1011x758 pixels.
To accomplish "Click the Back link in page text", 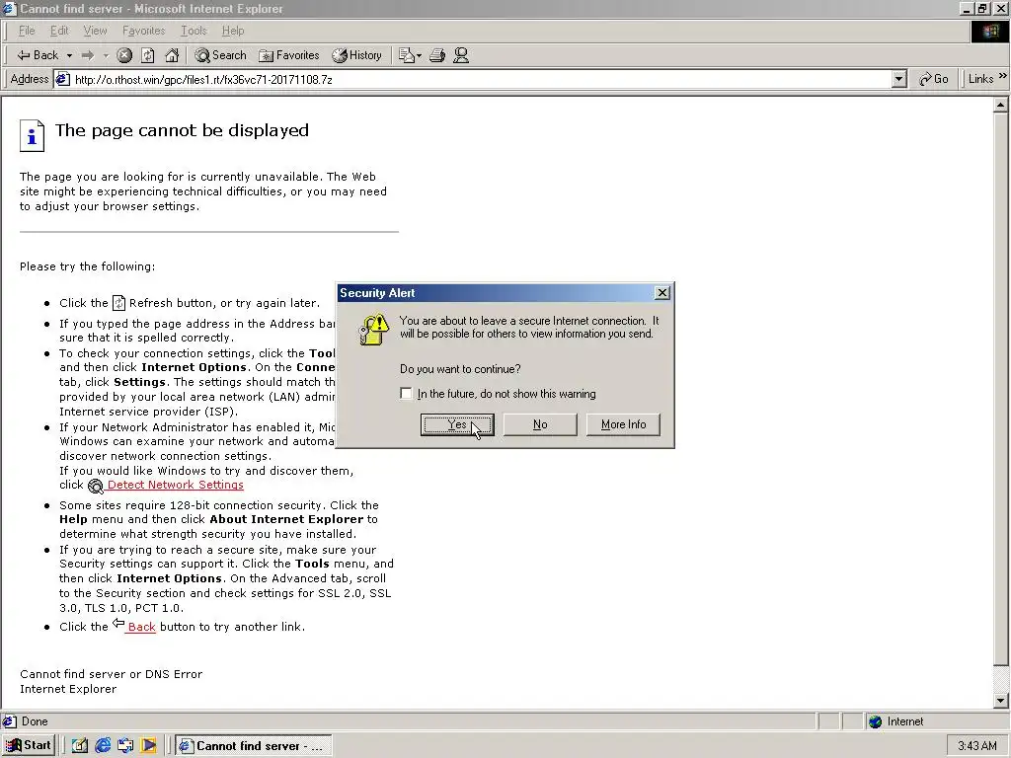I will click(142, 627).
